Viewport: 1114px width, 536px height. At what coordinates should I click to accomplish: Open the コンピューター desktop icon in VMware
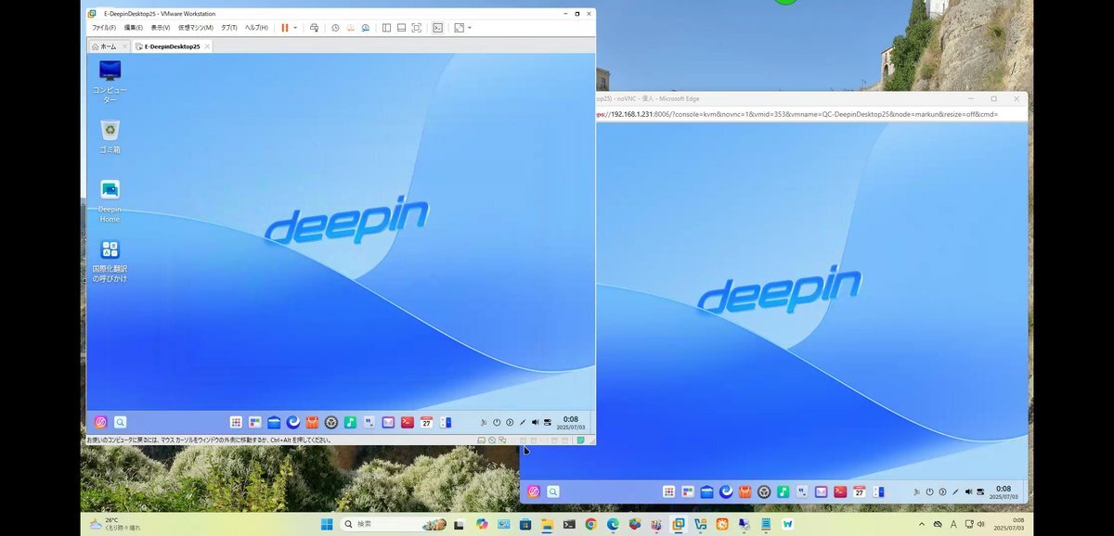click(110, 80)
